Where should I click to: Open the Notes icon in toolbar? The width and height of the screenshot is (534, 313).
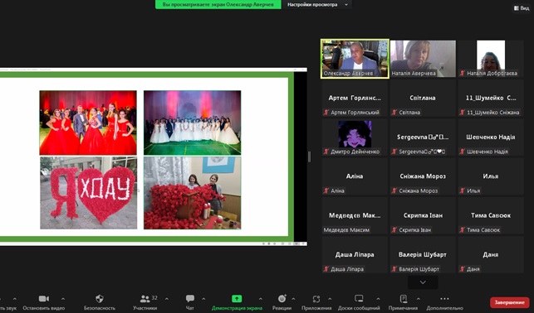click(404, 299)
